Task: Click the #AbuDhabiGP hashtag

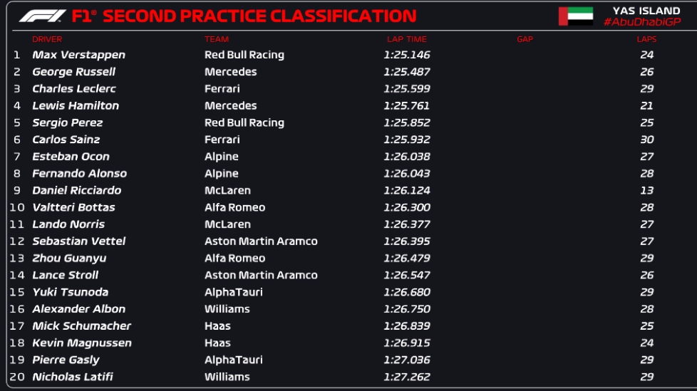Action: point(642,22)
